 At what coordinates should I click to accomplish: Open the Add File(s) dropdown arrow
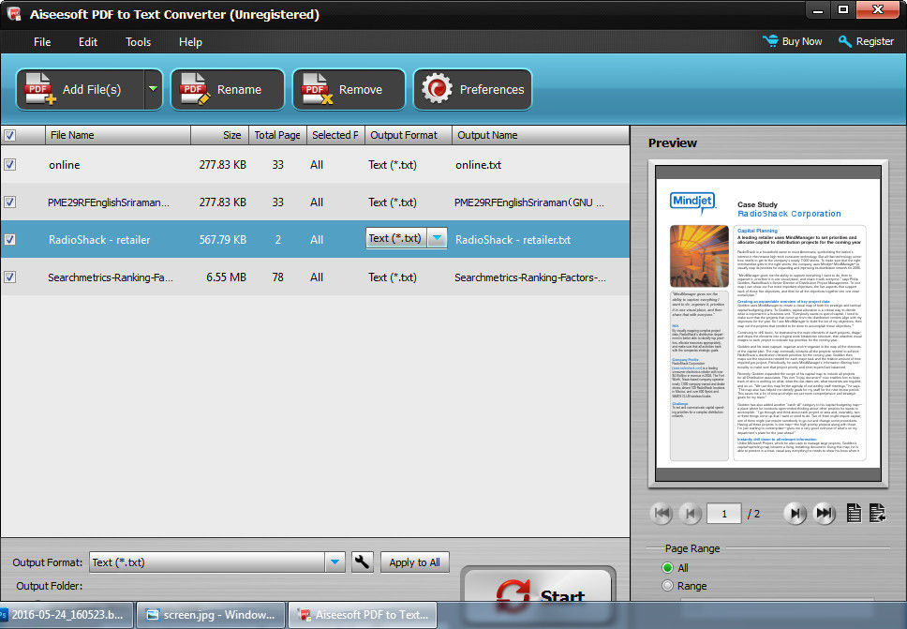pos(154,89)
